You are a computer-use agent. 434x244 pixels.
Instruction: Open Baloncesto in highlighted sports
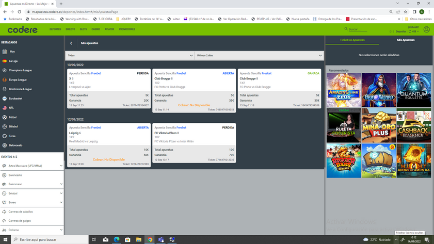point(15,145)
